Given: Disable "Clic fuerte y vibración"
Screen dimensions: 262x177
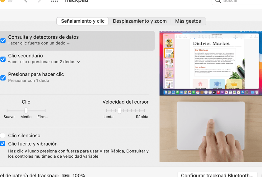Looking at the screenshot, I should pos(3,144).
